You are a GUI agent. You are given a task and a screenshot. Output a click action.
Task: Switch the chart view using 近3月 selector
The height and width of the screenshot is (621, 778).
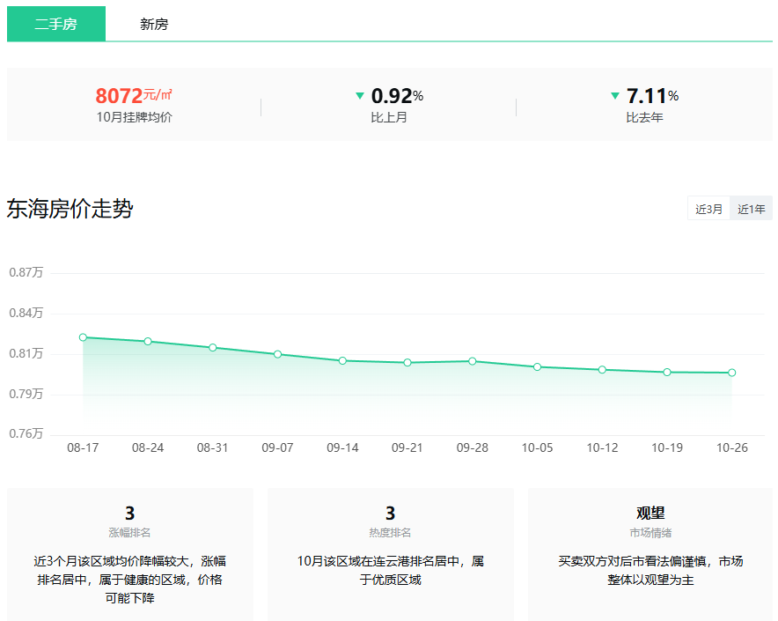pyautogui.click(x=707, y=208)
